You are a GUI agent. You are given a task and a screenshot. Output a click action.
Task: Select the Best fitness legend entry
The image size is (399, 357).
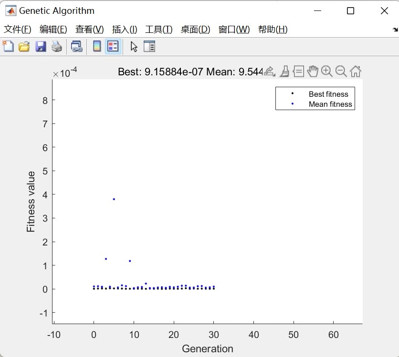[x=328, y=94]
